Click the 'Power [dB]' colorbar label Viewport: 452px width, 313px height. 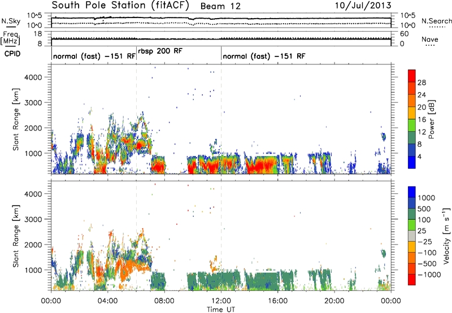point(432,119)
